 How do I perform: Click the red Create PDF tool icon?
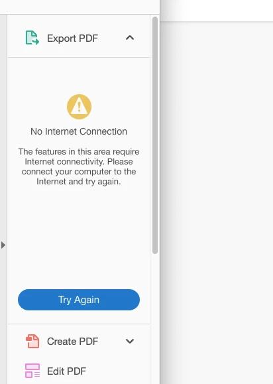(32, 341)
